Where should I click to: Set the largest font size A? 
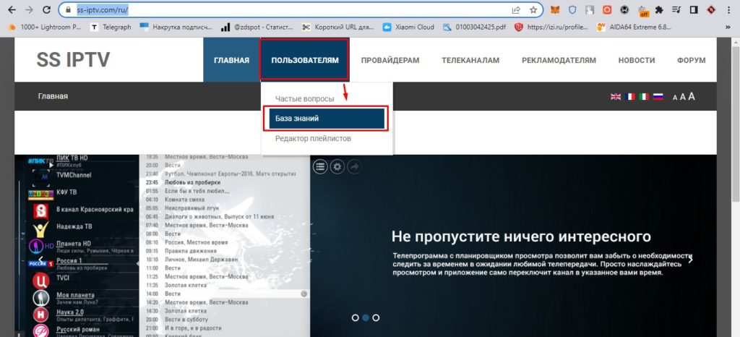click(x=692, y=96)
